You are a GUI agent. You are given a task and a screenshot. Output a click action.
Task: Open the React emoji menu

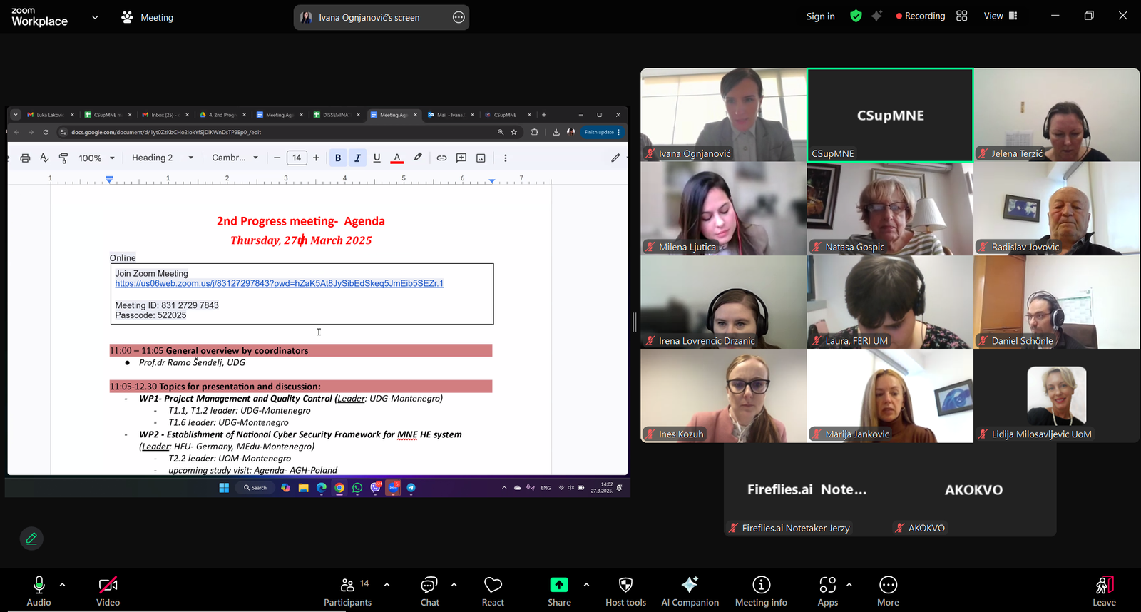493,591
